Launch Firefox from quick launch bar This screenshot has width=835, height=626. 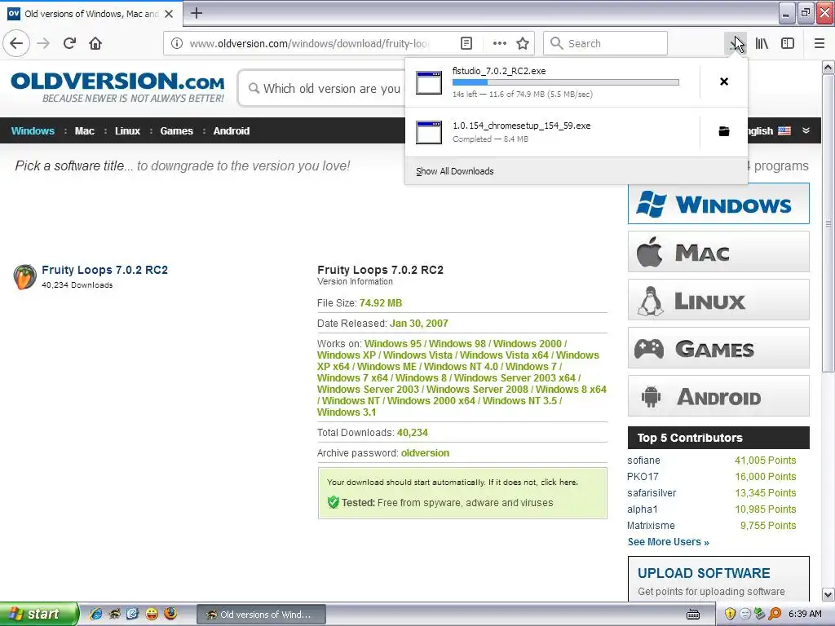coord(170,613)
